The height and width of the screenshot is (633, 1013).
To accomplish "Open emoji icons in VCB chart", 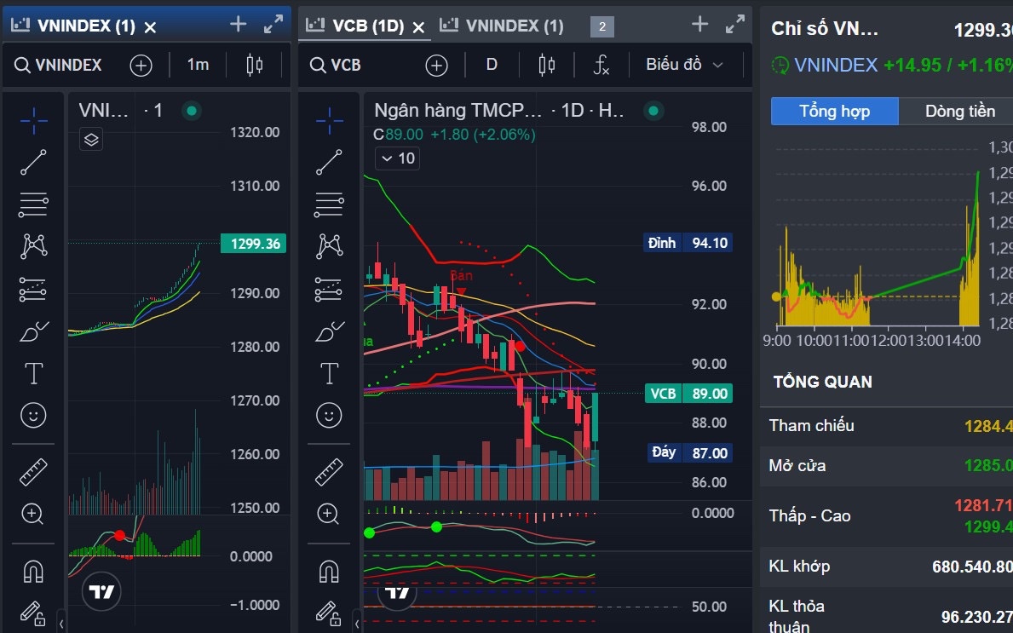I will (x=329, y=415).
